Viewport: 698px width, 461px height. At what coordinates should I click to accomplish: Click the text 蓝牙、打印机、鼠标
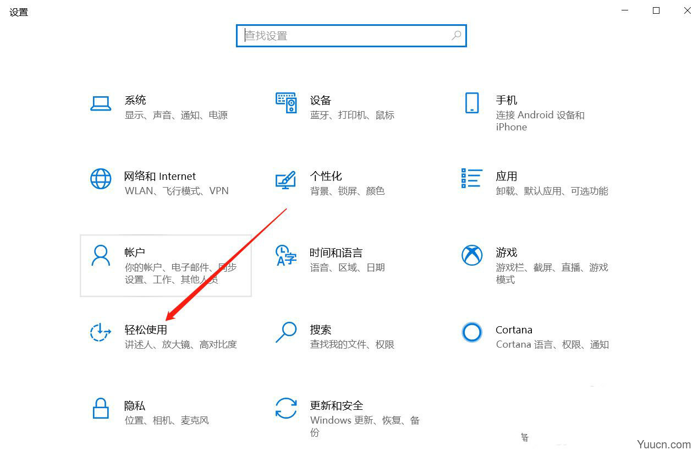pos(352,115)
